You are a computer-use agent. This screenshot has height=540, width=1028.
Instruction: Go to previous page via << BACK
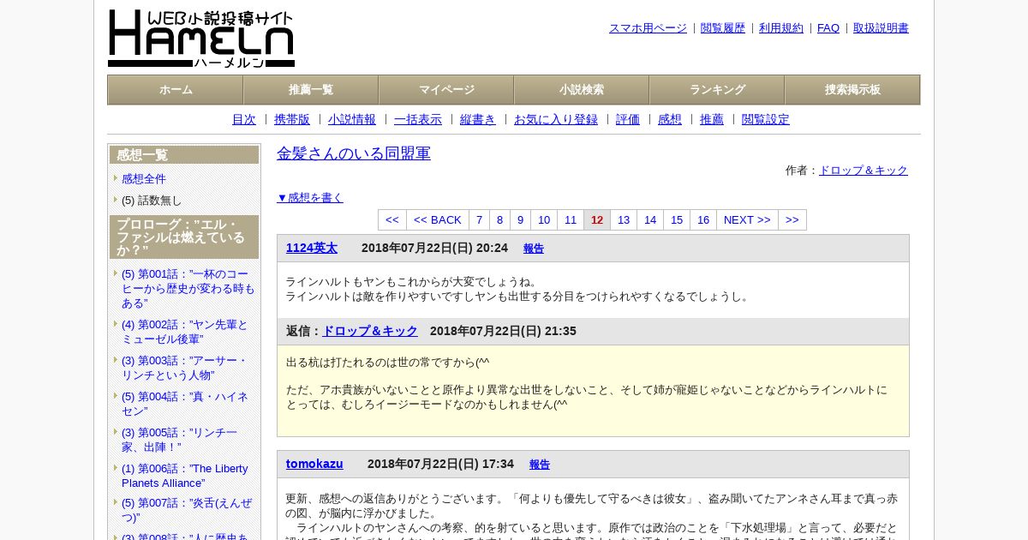point(438,220)
